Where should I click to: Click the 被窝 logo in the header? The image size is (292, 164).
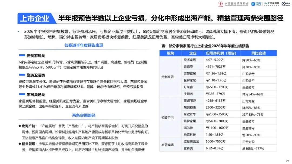click(x=286, y=4)
